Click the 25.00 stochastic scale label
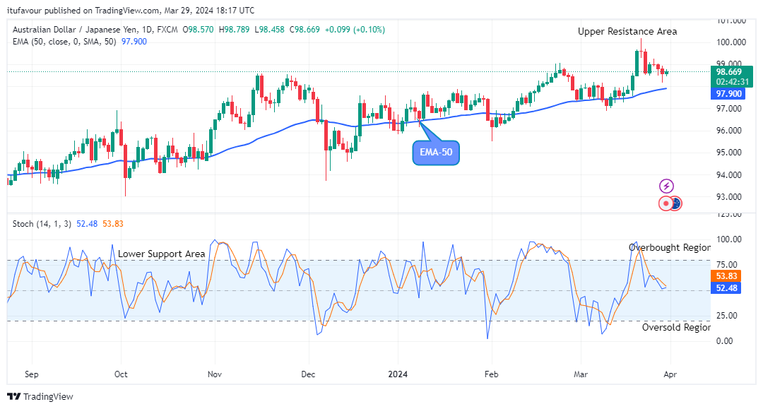The image size is (763, 409). tap(726, 316)
